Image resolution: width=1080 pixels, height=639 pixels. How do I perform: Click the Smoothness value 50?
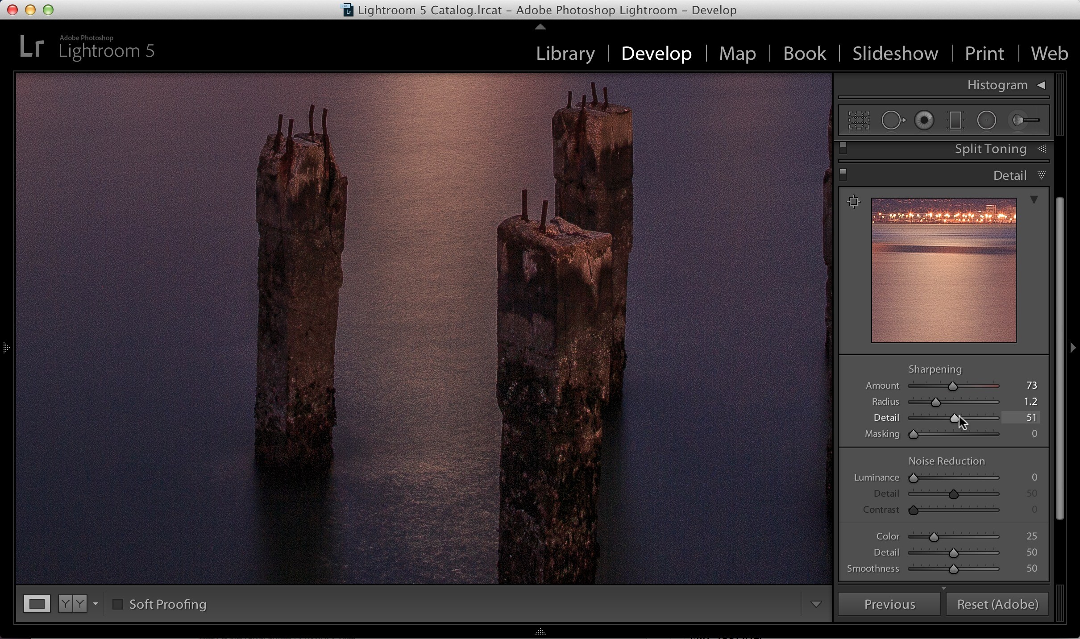pyautogui.click(x=1031, y=568)
